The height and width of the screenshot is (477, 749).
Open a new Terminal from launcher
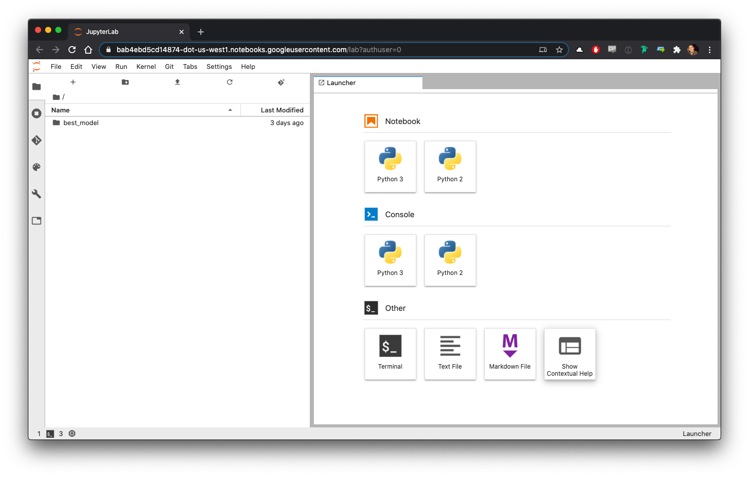click(390, 354)
